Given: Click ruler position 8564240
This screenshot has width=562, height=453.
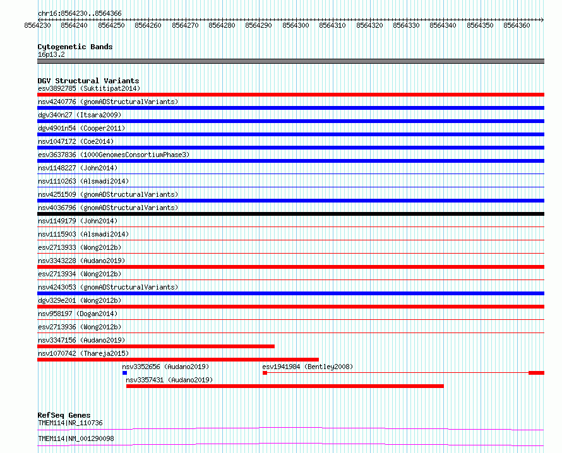Looking at the screenshot, I should coord(74,25).
